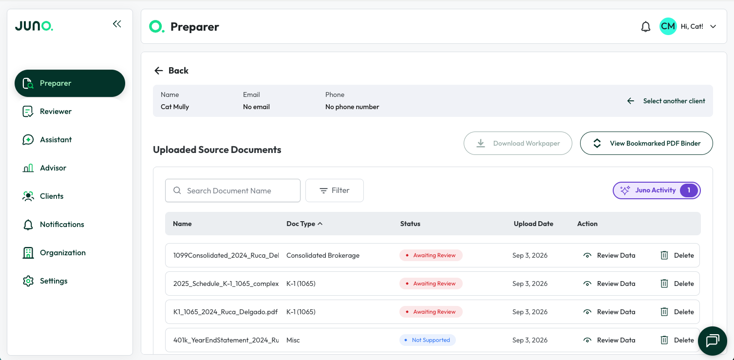This screenshot has width=734, height=360.
Task: Open Juno Activity badge button
Action: [657, 190]
